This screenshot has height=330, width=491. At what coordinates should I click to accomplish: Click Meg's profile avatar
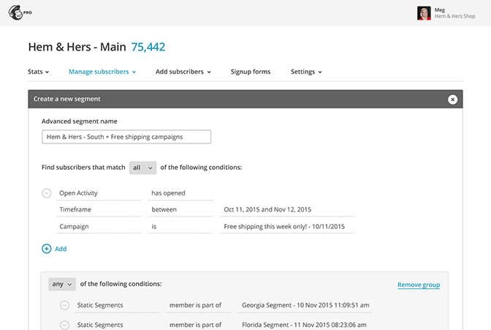click(424, 13)
